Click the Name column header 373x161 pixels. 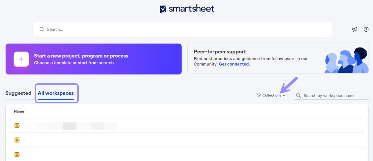click(x=19, y=111)
